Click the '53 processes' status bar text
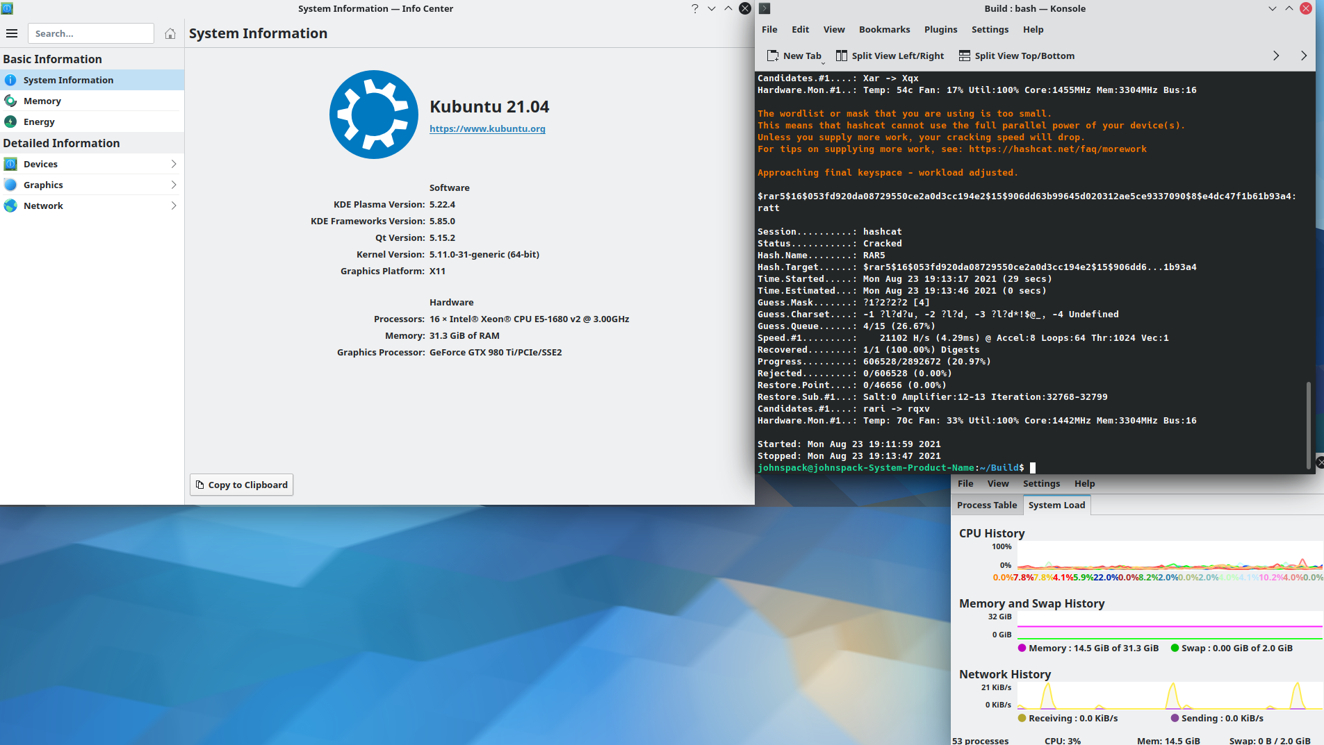Image resolution: width=1324 pixels, height=745 pixels. (x=980, y=740)
